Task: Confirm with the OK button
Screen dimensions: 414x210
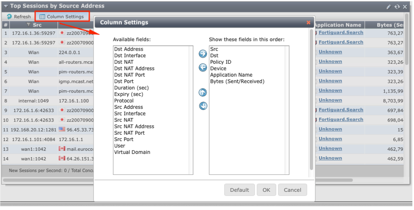Action: pos(266,190)
